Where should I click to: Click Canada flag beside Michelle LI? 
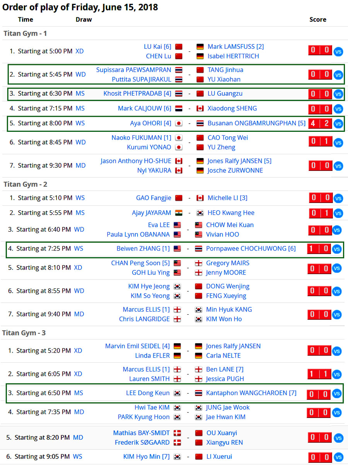coord(200,198)
